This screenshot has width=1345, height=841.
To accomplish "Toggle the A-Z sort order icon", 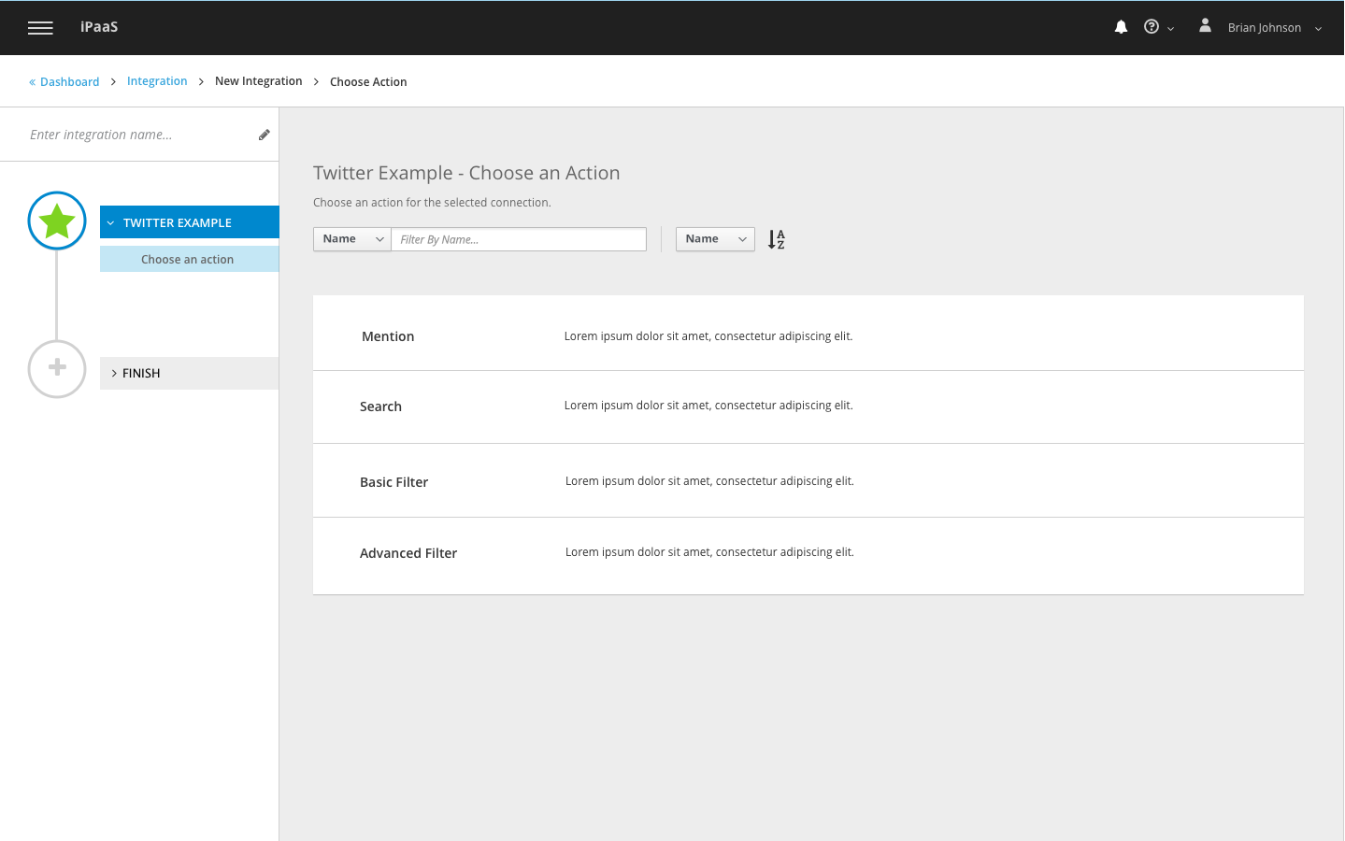I will tap(776, 239).
